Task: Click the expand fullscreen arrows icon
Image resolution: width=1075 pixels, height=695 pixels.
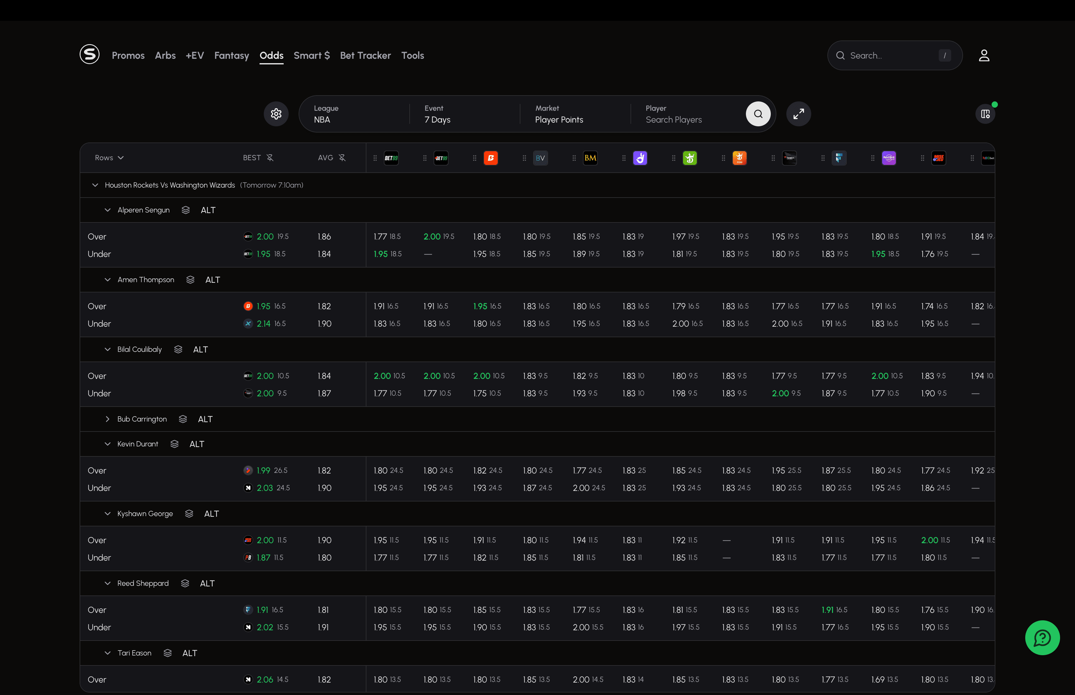Action: click(x=798, y=114)
